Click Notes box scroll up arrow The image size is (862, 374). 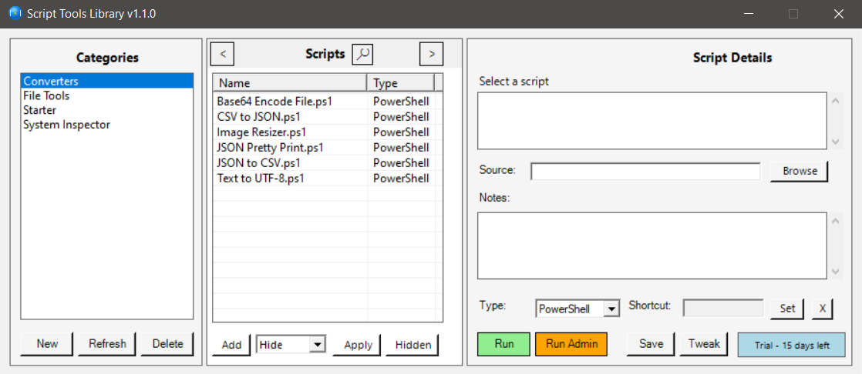coord(836,221)
